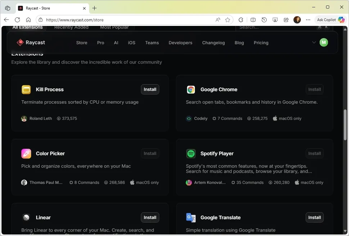Install the Google Translate extension

pyautogui.click(x=314, y=217)
